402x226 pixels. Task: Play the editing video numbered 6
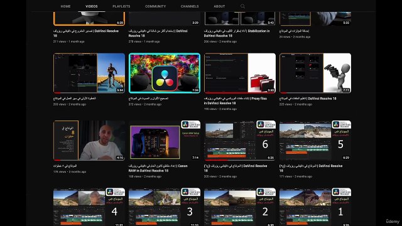(x=240, y=141)
